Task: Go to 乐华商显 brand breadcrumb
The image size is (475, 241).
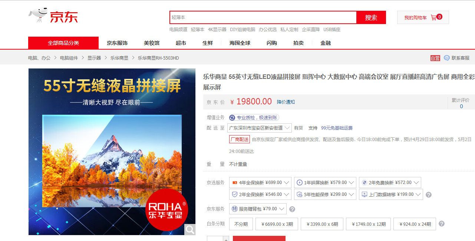Action: [119, 58]
